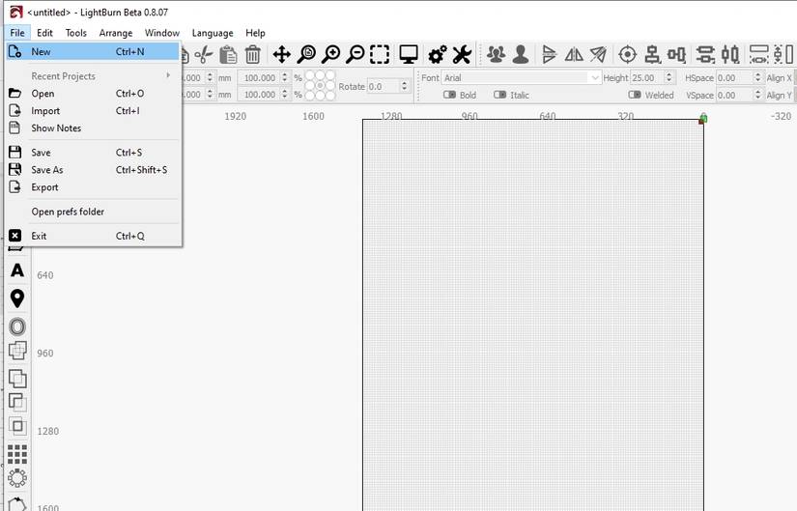Click the Boolean Intersection icon

[17, 426]
